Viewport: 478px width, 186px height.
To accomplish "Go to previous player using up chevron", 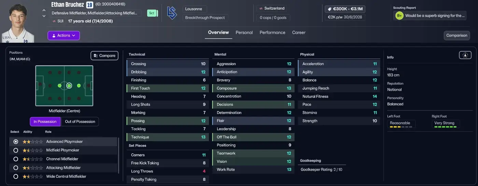I will 44,11.
